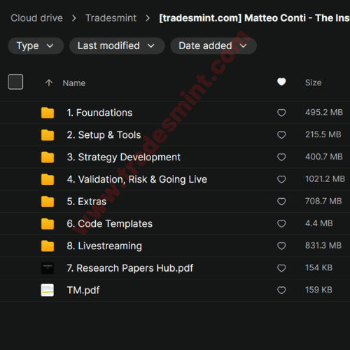Favorite the 1. Foundations folder
350x350 pixels.
pyautogui.click(x=281, y=113)
